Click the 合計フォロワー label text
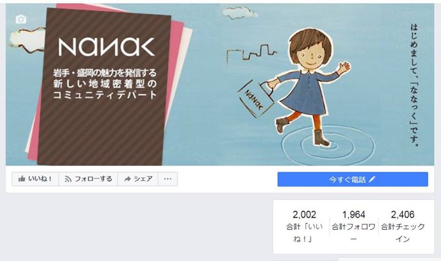The height and width of the screenshot is (261, 441). tap(353, 233)
